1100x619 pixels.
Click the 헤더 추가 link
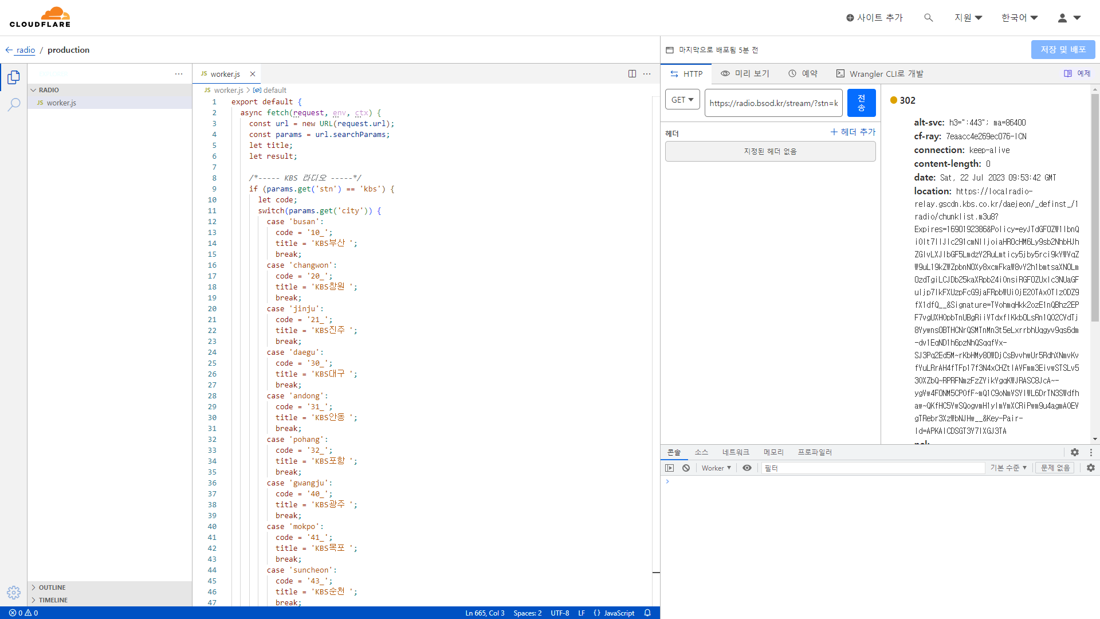click(852, 132)
